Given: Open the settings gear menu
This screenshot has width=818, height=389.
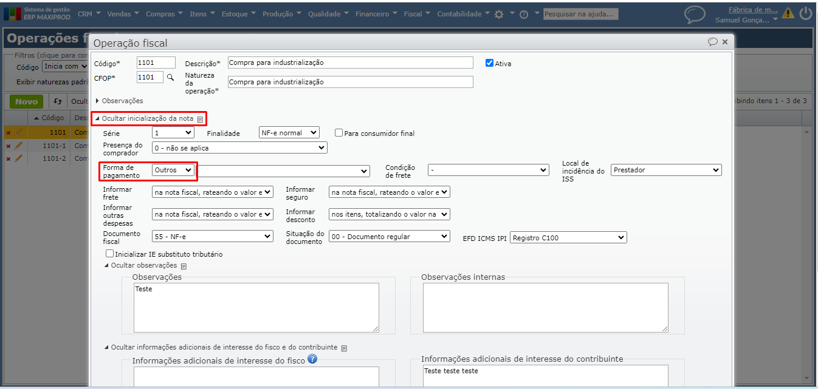Looking at the screenshot, I should [499, 14].
